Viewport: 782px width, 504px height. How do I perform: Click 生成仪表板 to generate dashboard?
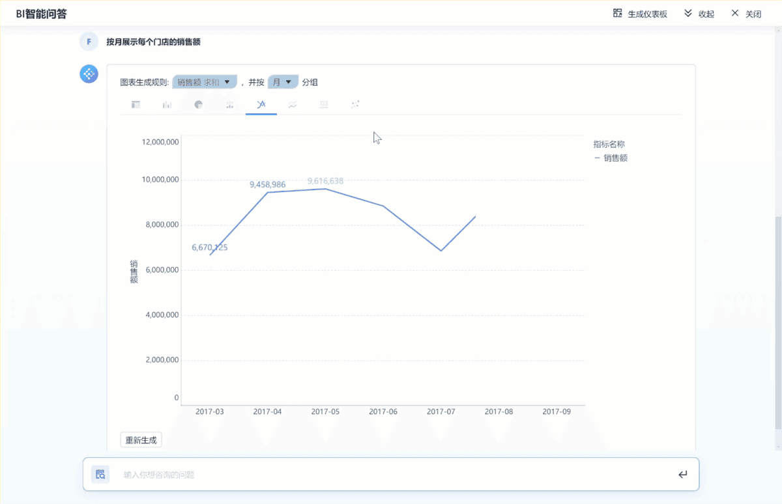[x=640, y=14]
